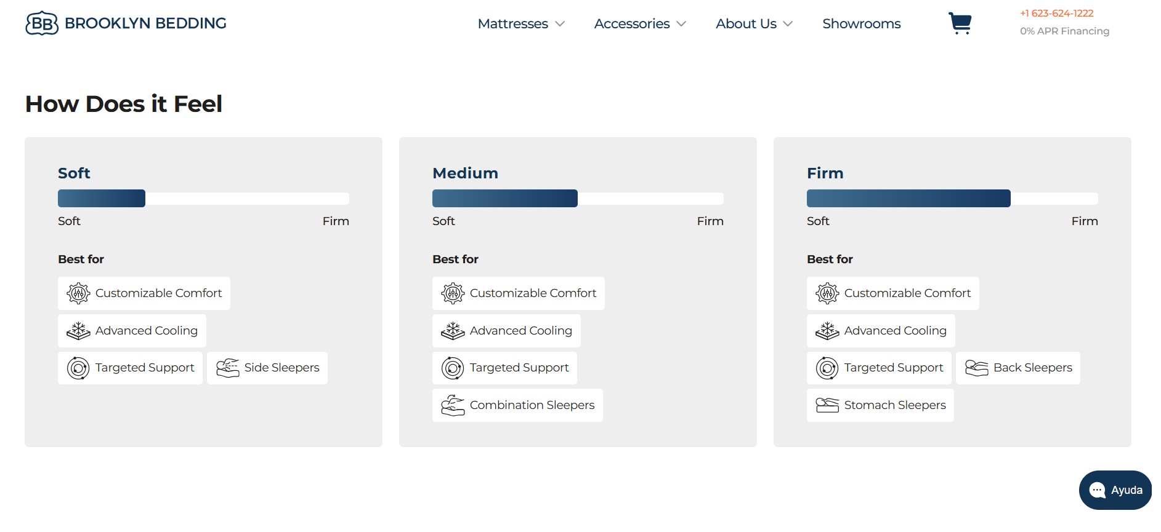This screenshot has width=1161, height=532.
Task: Click Targeted Support bullseye icon under Medium
Action: pyautogui.click(x=453, y=368)
